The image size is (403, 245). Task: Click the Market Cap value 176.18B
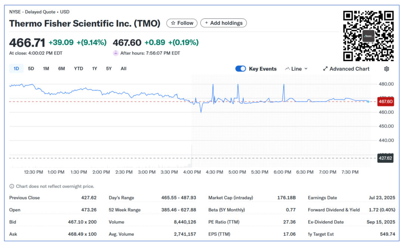coord(287,198)
